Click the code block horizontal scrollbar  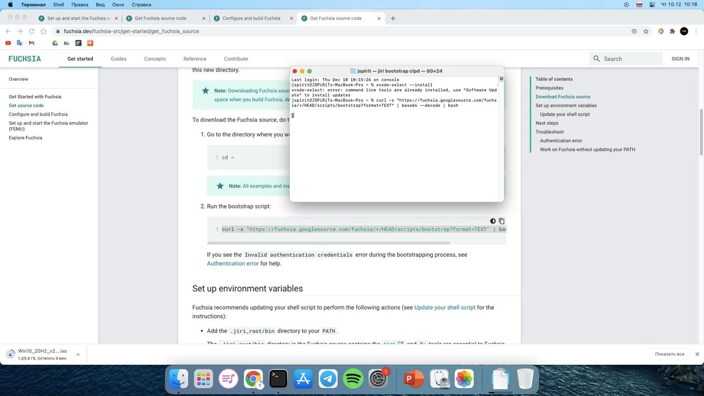tap(328, 243)
